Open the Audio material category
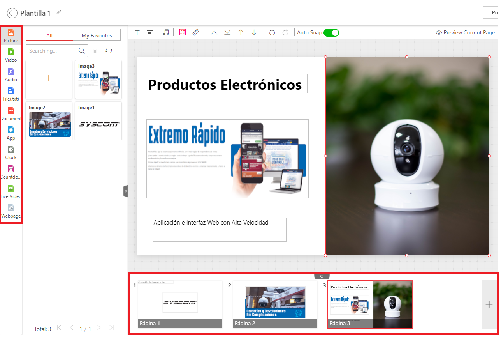This screenshot has width=501, height=338. pos(11,74)
